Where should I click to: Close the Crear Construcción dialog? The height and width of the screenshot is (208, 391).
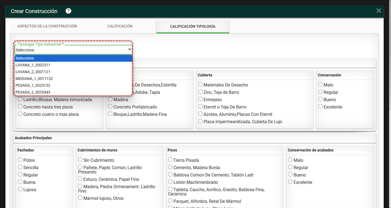tap(379, 11)
